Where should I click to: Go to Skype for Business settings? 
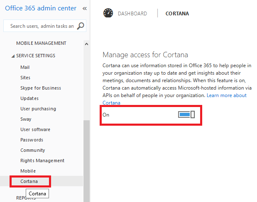tap(41, 88)
